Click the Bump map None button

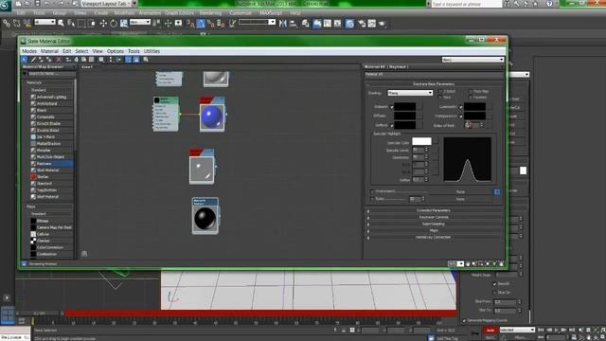460,199
